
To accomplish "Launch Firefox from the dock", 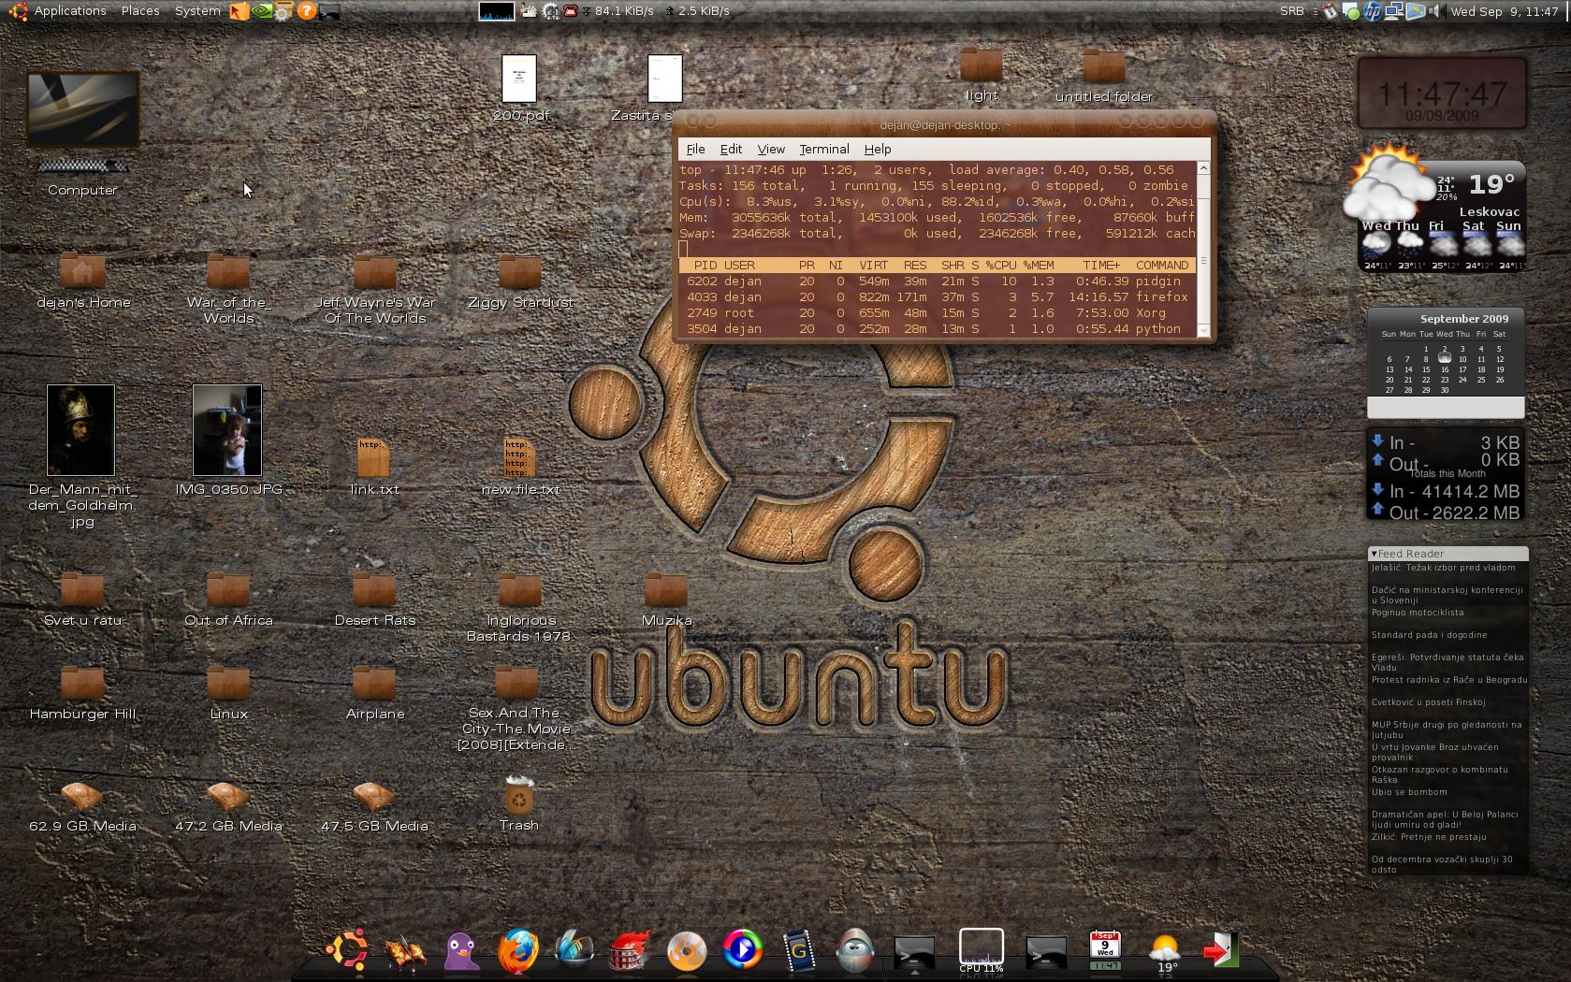I will click(517, 951).
